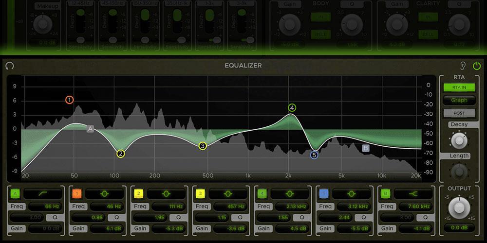This screenshot has width=487, height=243.
Task: Toggle blue band 5 enable square
Action: click(x=324, y=194)
